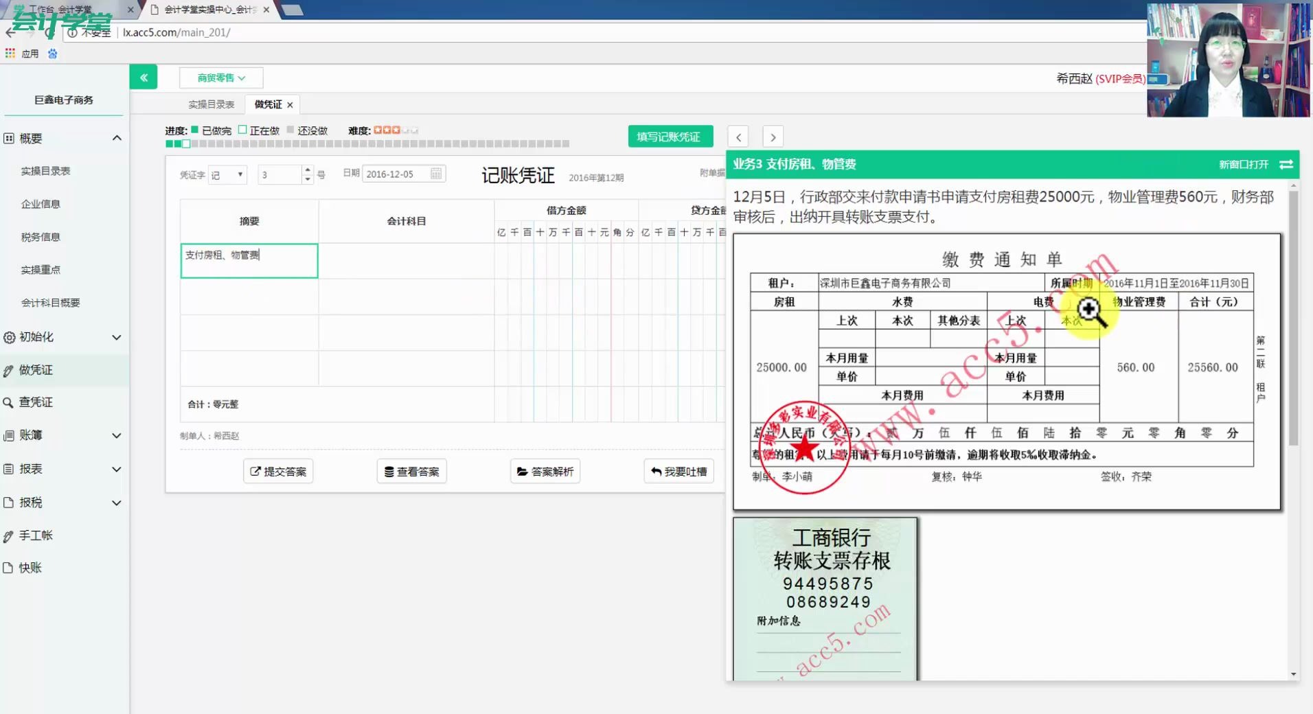Click the browser address bar URL

176,32
